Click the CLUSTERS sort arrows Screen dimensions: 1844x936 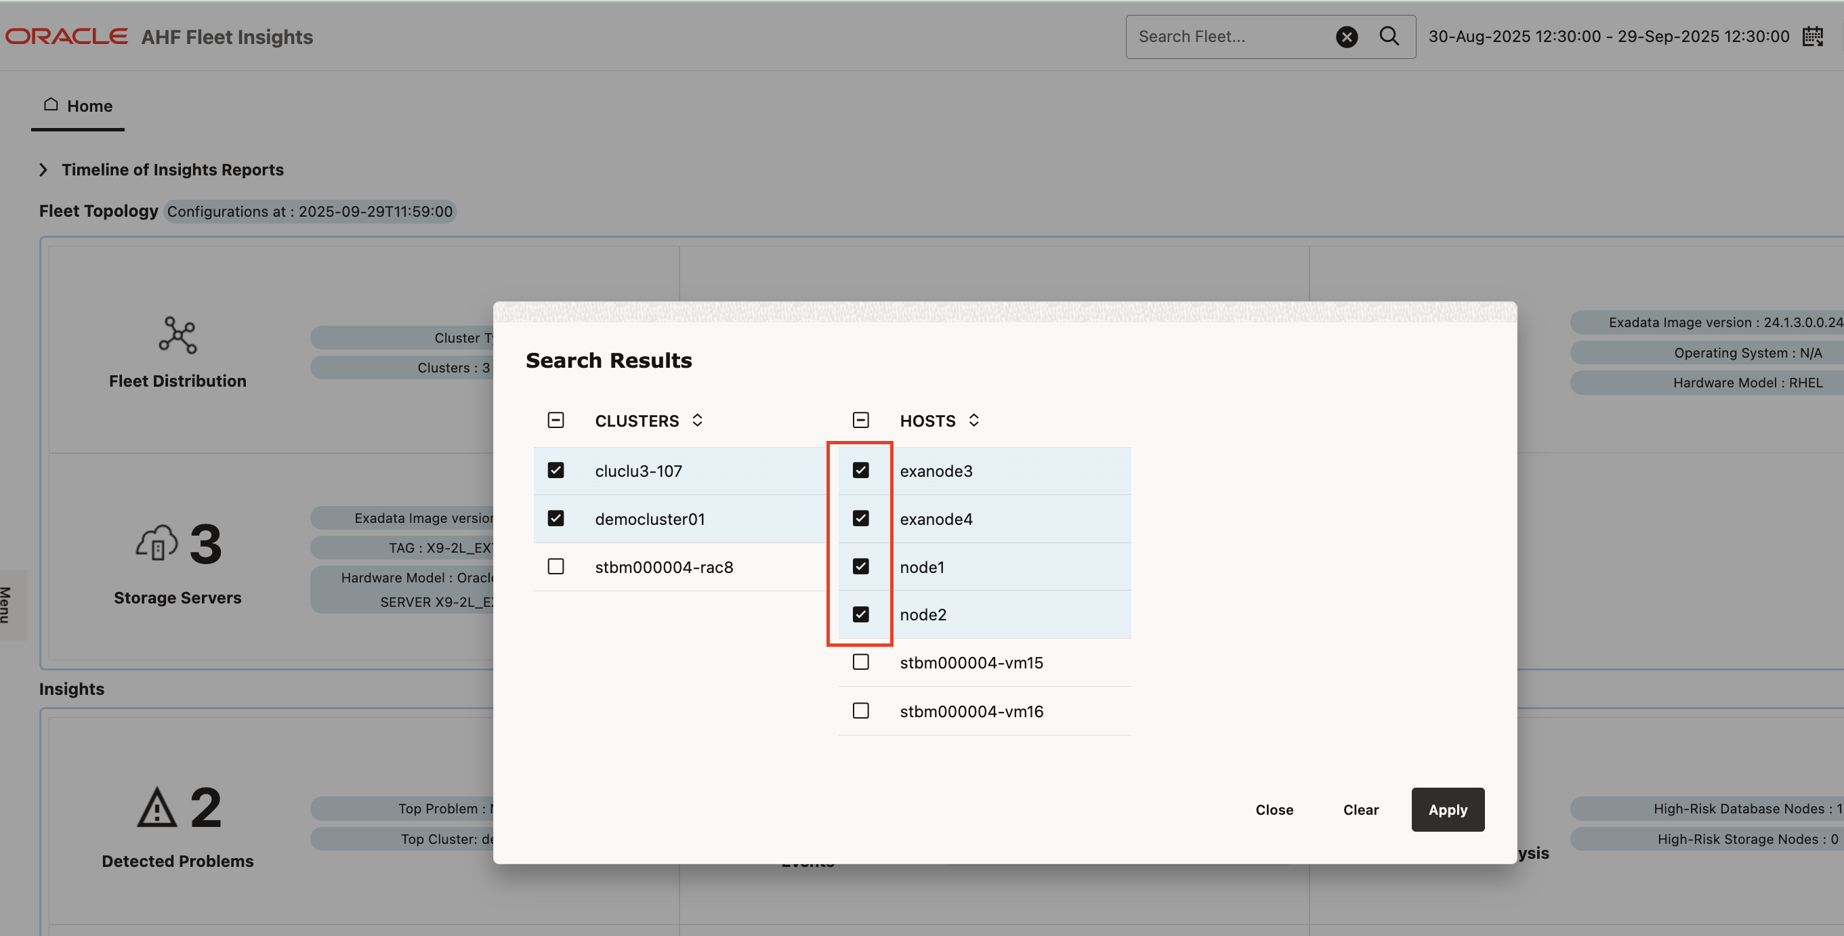697,420
